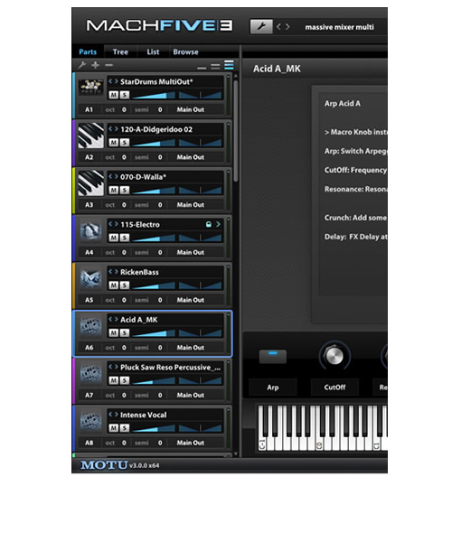Click the StarDrums MultiOut drum kit thumbnail
This screenshot has height=542, width=452.
point(90,88)
